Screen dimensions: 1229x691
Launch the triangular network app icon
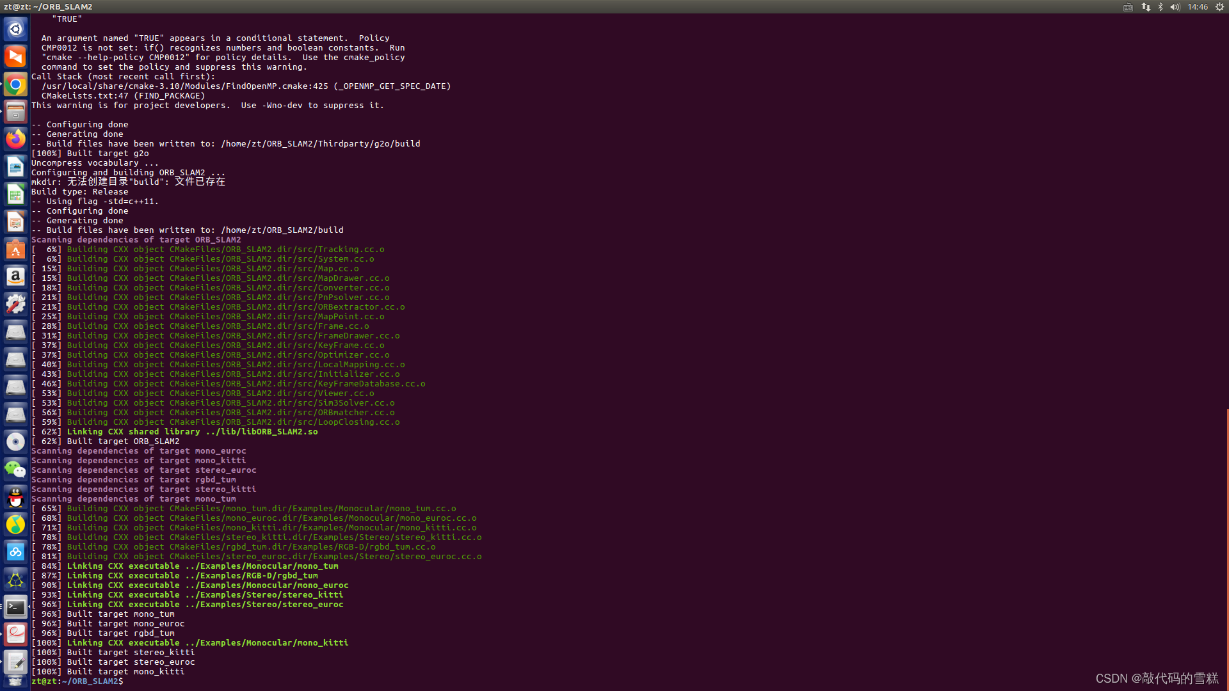tap(15, 580)
